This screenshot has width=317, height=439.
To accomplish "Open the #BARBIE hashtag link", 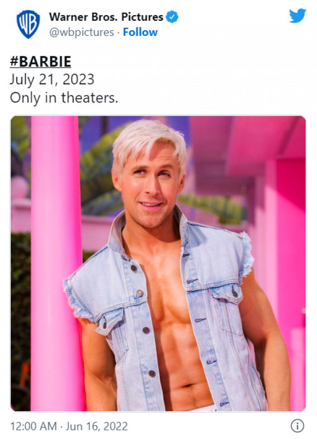I will coord(41,61).
